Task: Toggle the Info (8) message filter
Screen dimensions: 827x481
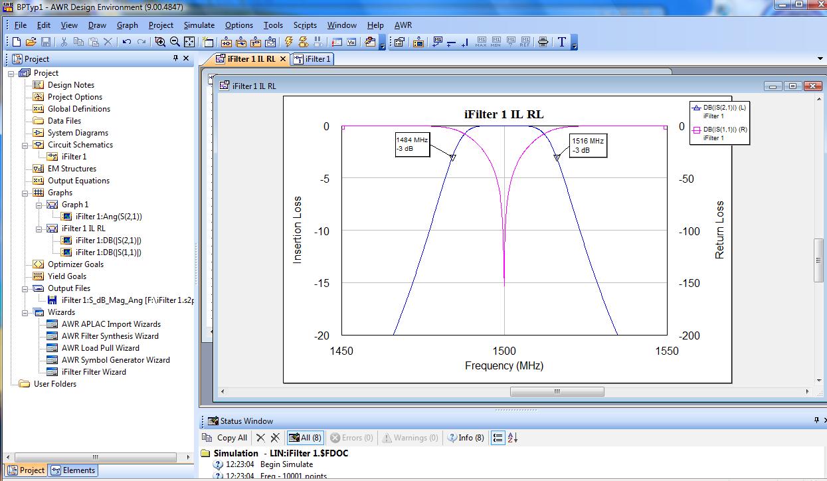Action: click(466, 438)
